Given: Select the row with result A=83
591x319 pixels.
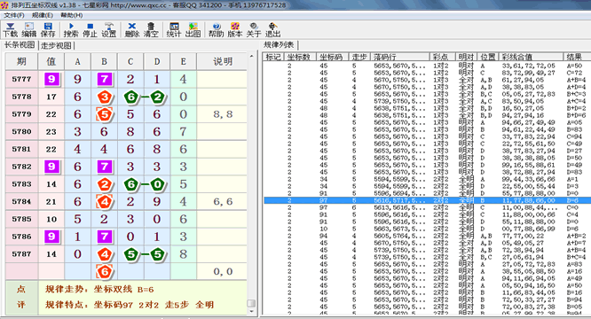Looking at the screenshot, I should 427,264.
